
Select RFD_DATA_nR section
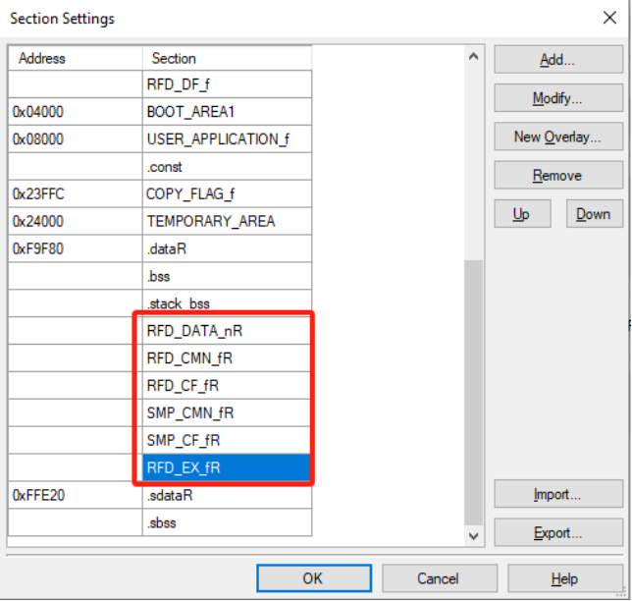[x=227, y=331]
